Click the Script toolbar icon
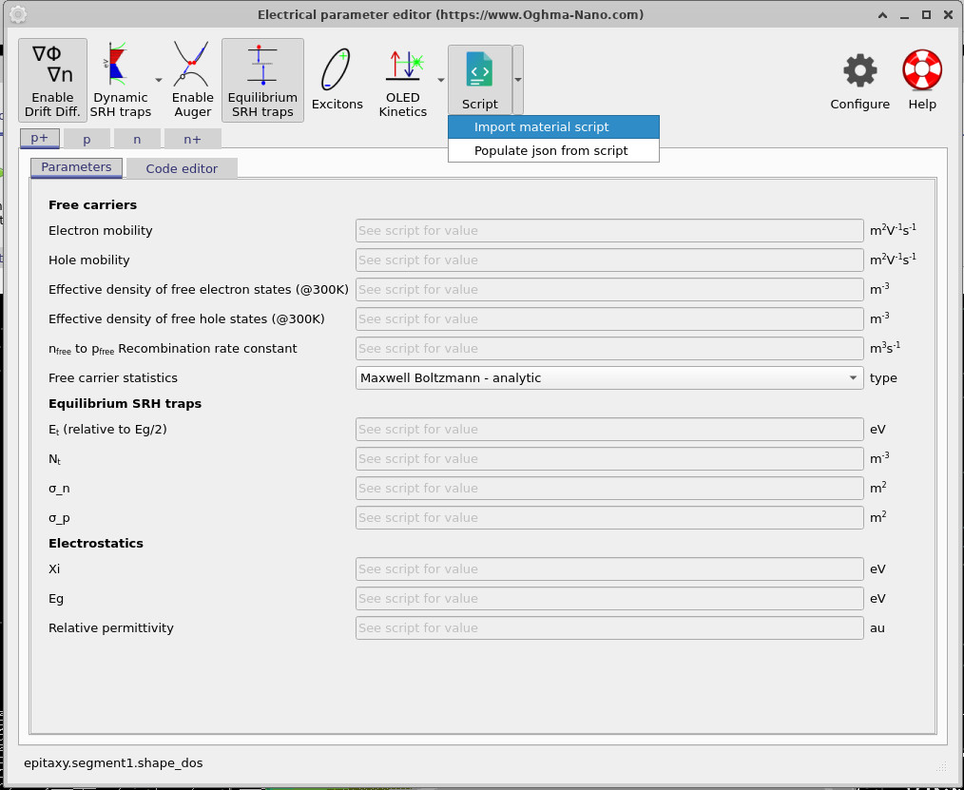Viewport: 964px width, 790px height. click(479, 80)
